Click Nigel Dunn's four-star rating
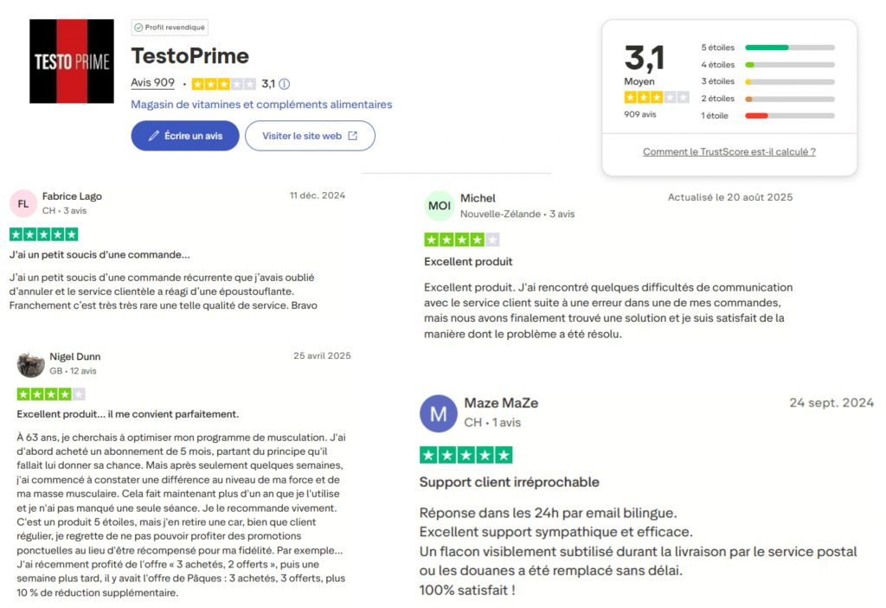This screenshot has height=608, width=886. point(51,394)
